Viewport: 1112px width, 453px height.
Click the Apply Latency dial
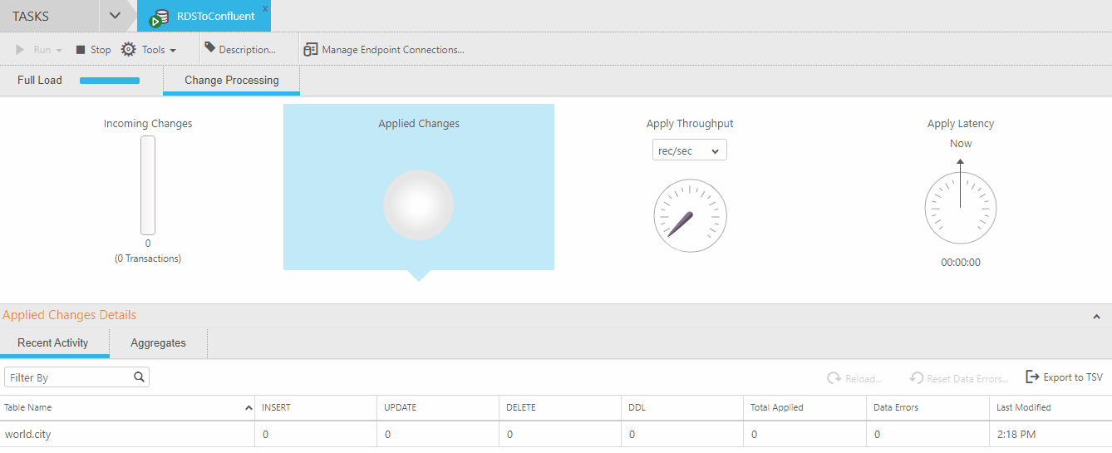tap(961, 209)
